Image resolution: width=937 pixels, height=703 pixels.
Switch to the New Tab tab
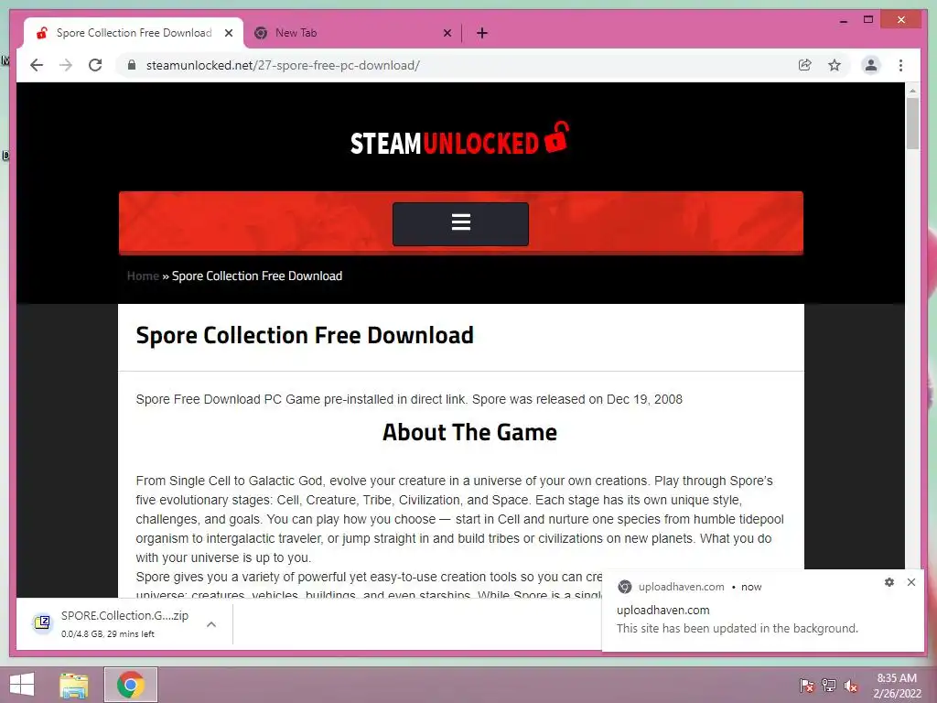click(x=352, y=33)
